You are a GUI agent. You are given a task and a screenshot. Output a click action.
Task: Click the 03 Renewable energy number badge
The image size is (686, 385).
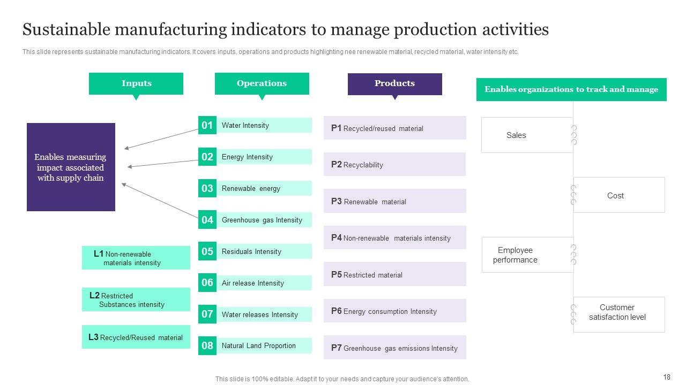click(x=207, y=188)
